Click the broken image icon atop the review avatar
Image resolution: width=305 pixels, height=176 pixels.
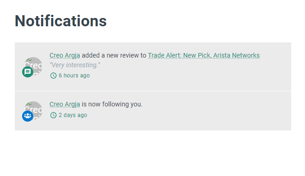point(29,59)
